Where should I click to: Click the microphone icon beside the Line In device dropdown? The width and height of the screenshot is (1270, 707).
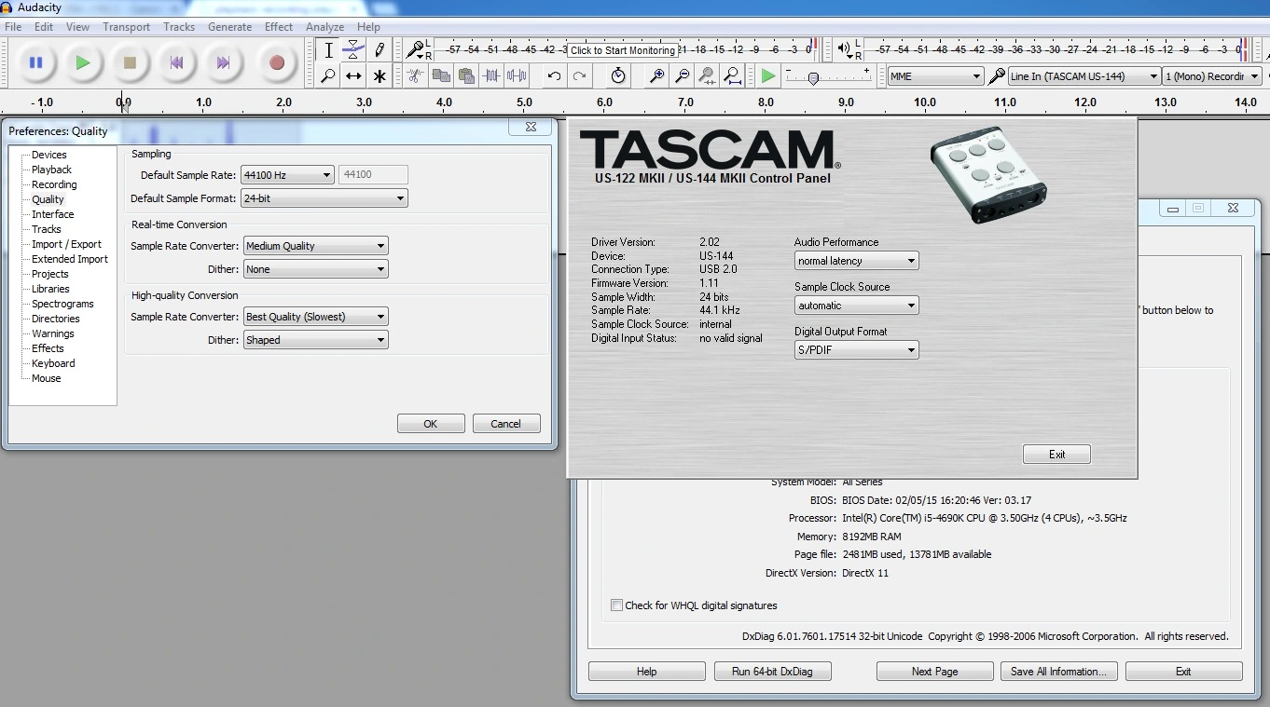[x=997, y=75]
